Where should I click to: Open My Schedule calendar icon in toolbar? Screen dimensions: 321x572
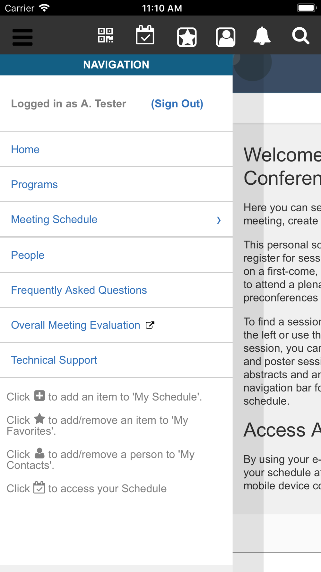coord(145,35)
